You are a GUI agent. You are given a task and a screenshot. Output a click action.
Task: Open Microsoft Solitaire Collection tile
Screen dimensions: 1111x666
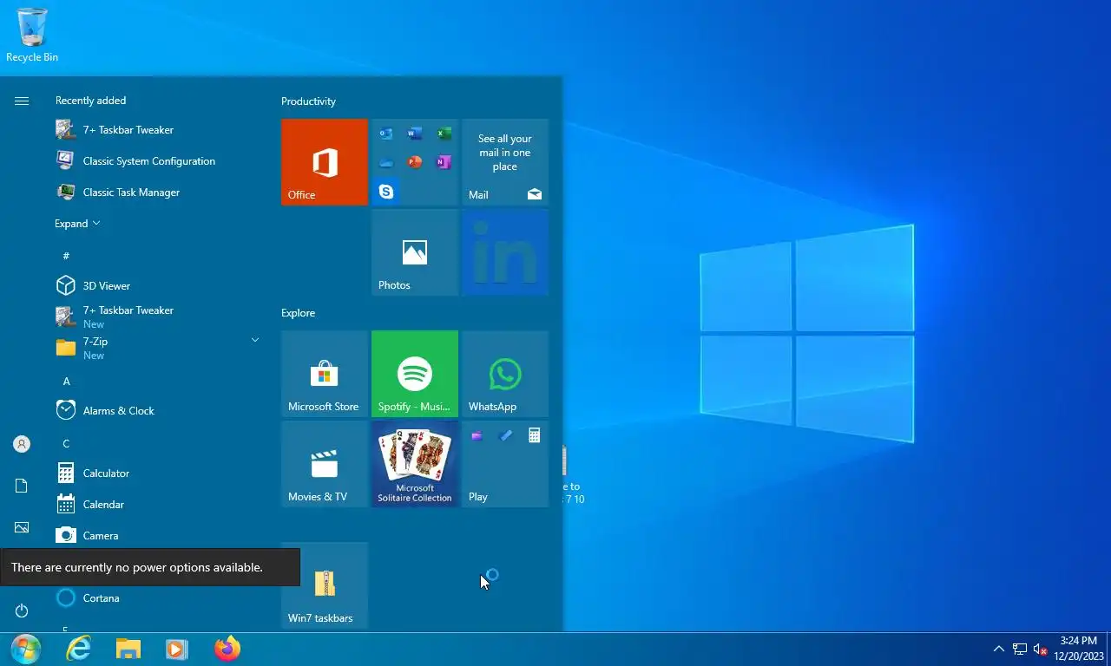point(415,464)
